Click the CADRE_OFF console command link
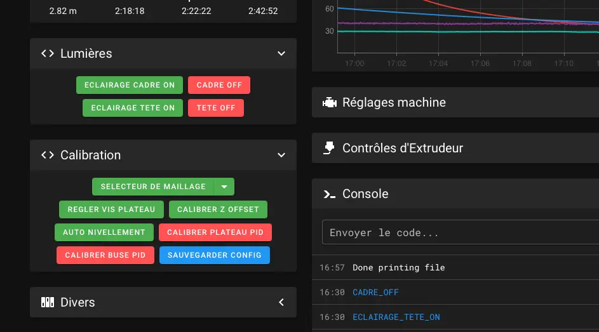 [375, 292]
